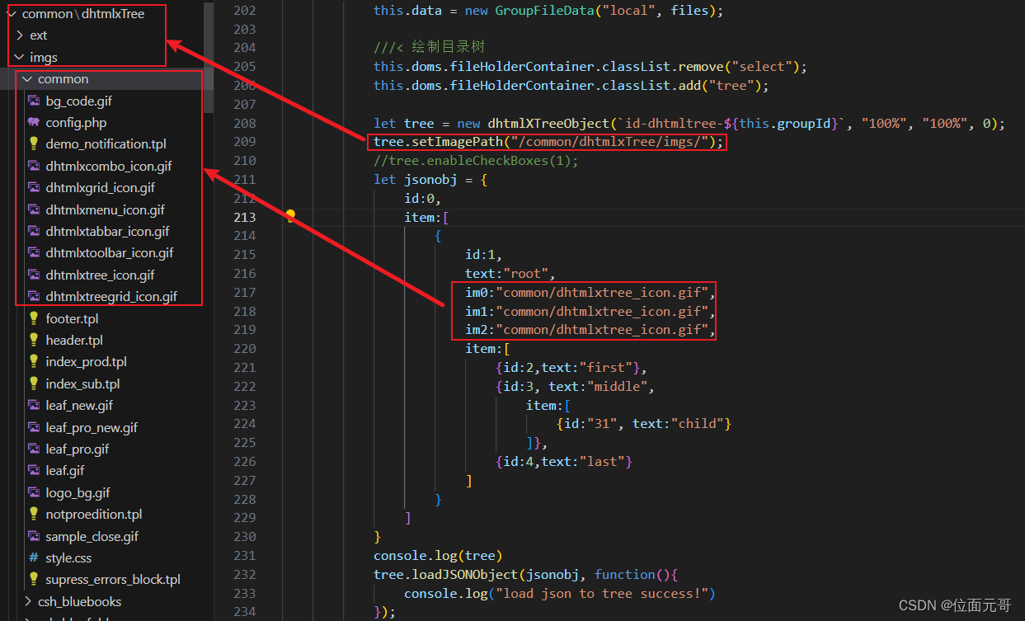
Task: Click the PHP icon of config.php
Action: [x=34, y=123]
